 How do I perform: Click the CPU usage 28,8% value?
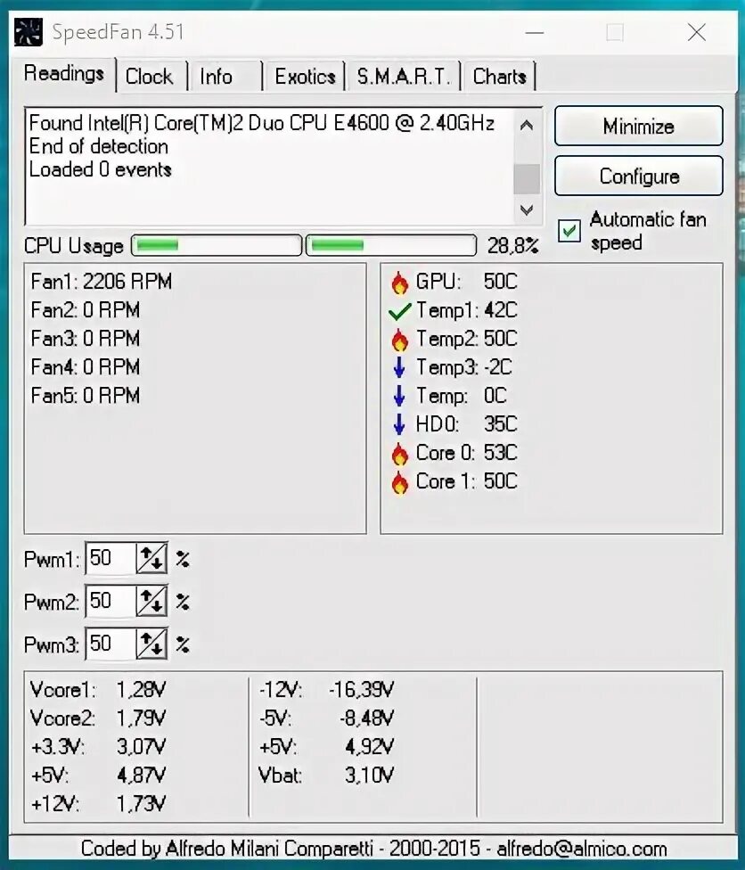[x=512, y=245]
